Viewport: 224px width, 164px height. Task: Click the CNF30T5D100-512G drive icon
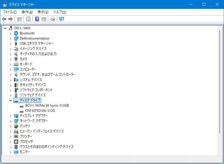tap(22, 111)
